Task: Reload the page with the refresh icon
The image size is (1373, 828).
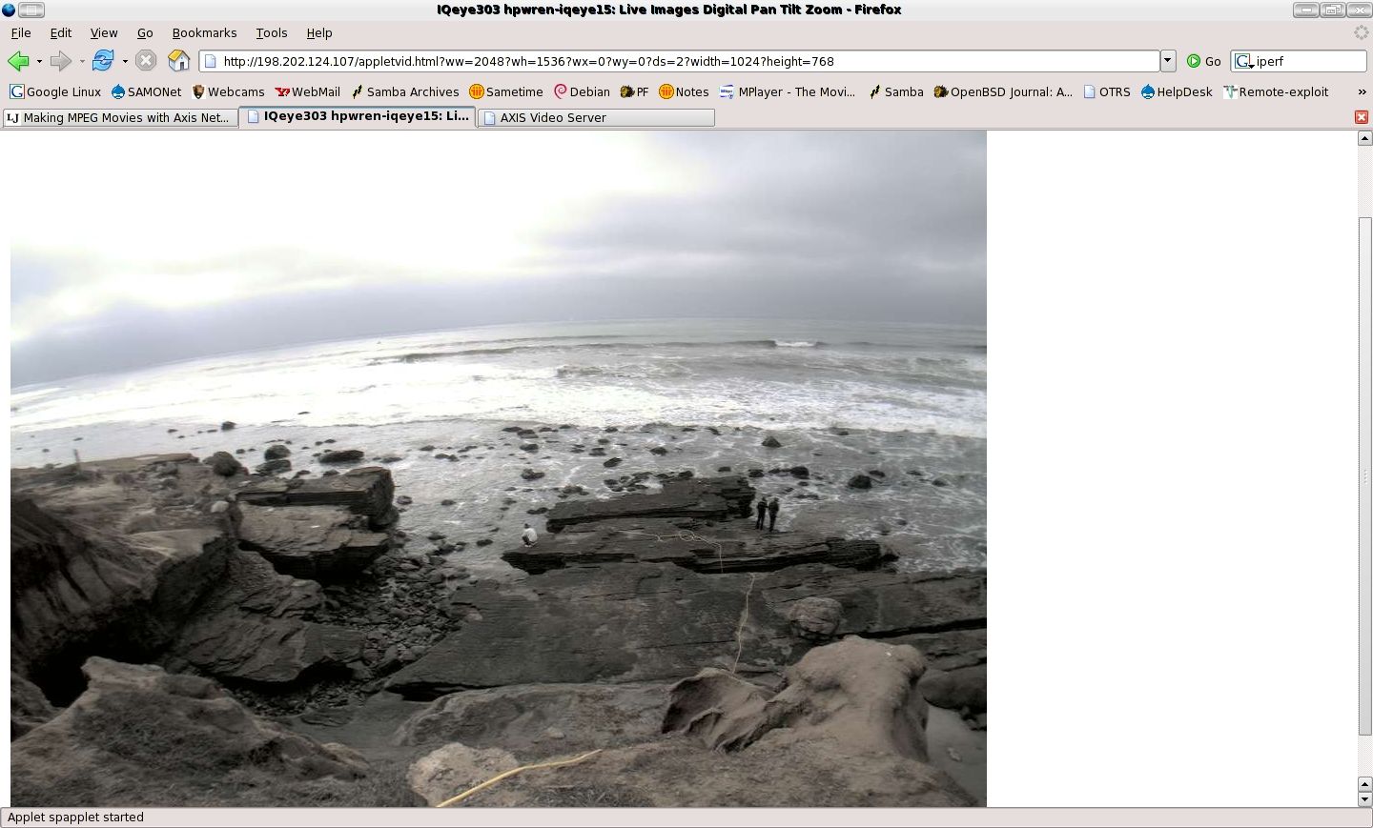Action: [103, 61]
